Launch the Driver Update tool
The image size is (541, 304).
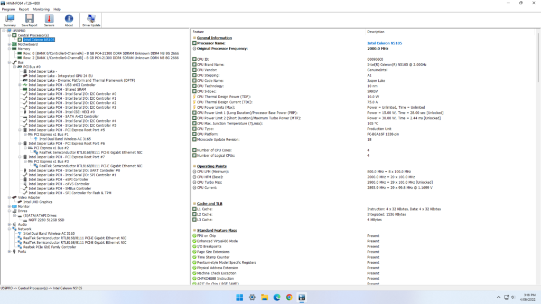91,20
